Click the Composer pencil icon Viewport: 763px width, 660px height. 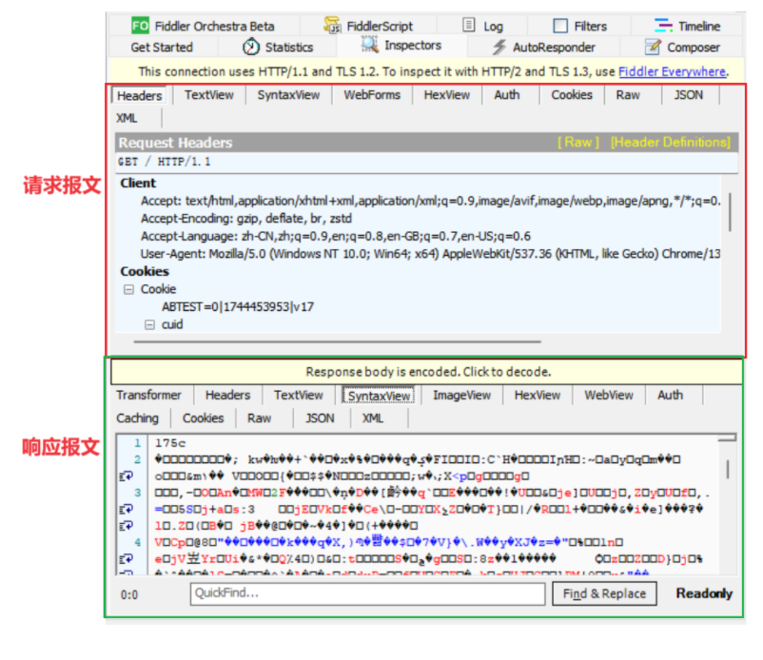point(653,48)
